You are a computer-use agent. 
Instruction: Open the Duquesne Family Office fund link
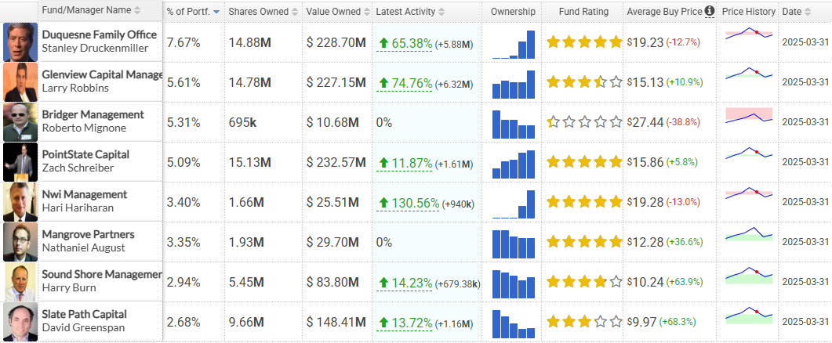click(100, 35)
